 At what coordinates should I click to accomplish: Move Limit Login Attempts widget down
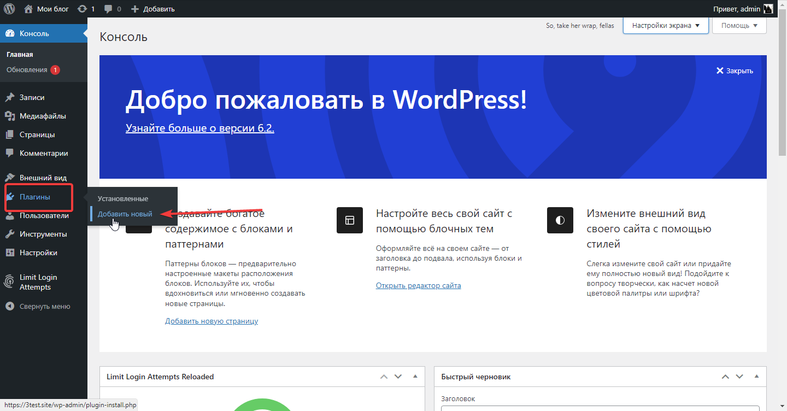398,377
